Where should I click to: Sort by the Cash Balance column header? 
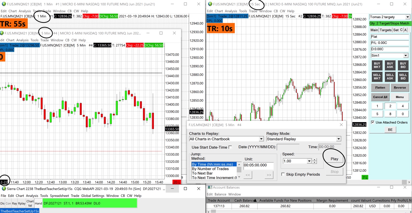[244, 200]
